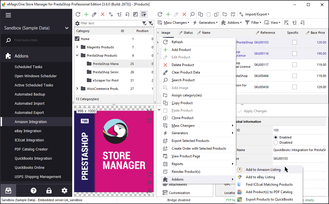Image resolution: width=329 pixels, height=204 pixels.
Task: Click the Filter text input field
Action: coord(111,23)
